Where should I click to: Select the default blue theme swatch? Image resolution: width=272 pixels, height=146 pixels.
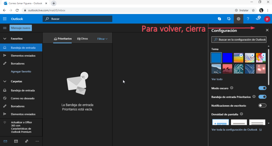click(216, 58)
